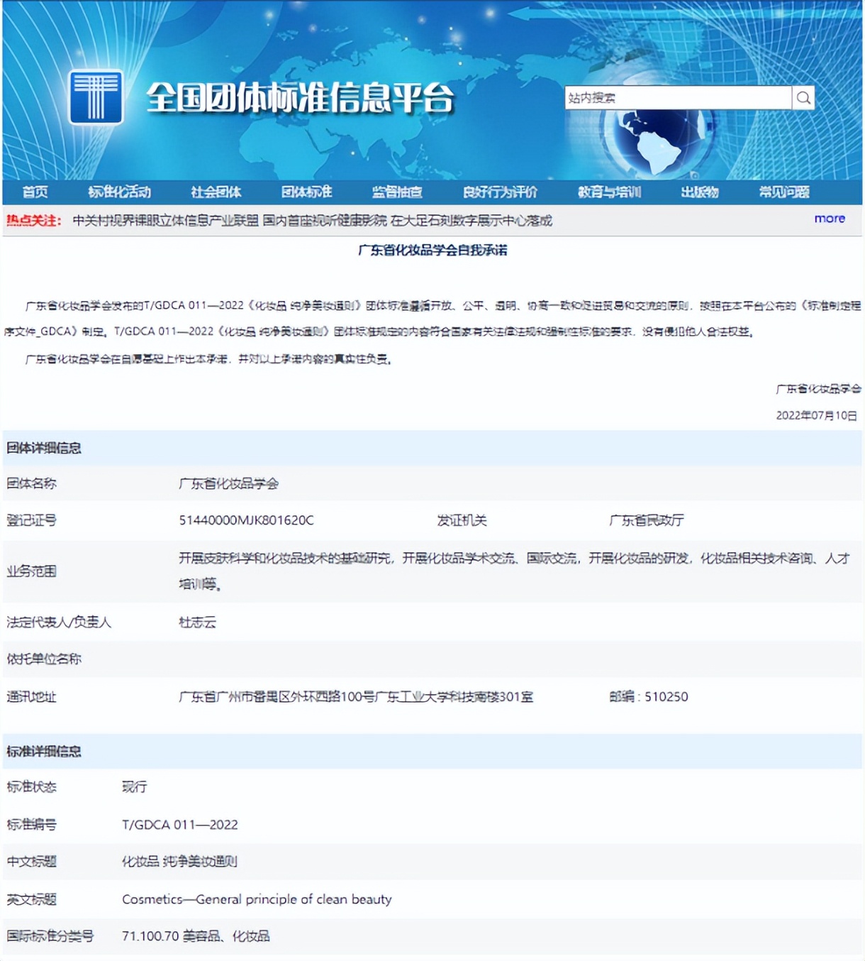The image size is (865, 961).
Task: Open the 团体标准 menu item
Action: tap(306, 192)
